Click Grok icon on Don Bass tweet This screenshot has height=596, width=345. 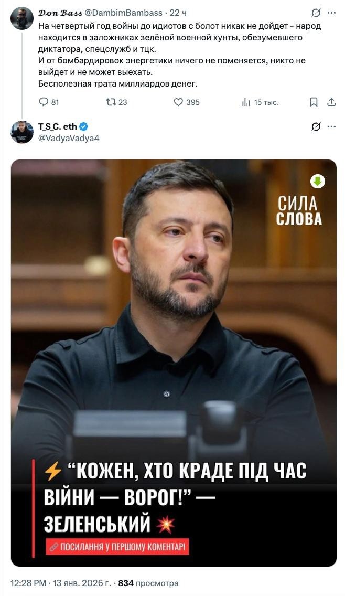(316, 13)
